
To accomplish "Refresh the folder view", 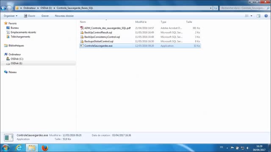I will [216, 8].
